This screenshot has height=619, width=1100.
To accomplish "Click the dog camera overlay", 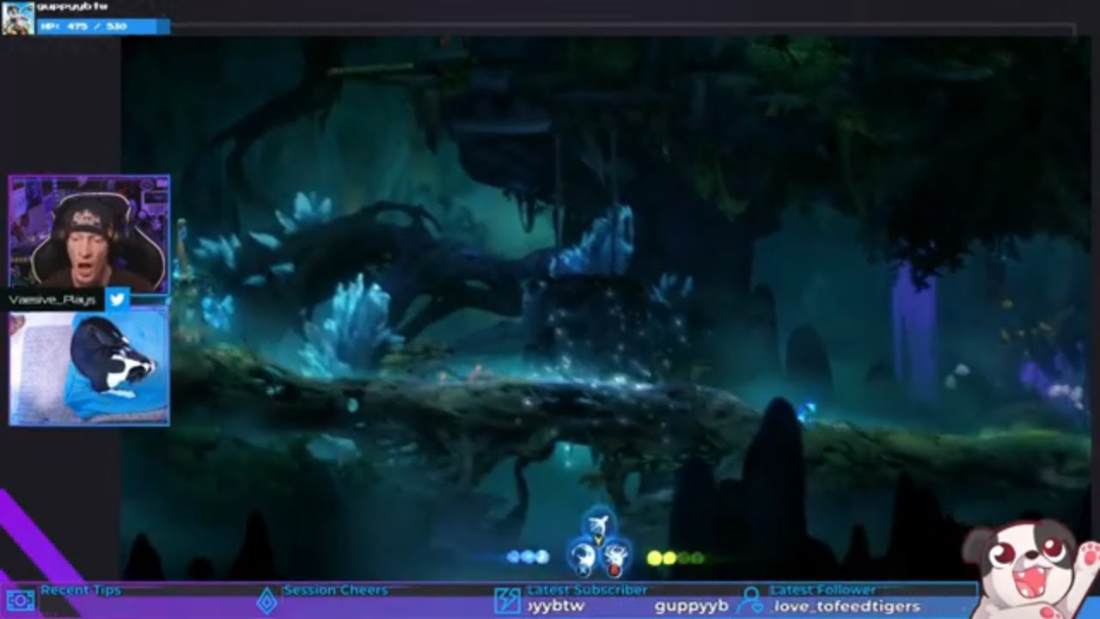I will coord(89,368).
